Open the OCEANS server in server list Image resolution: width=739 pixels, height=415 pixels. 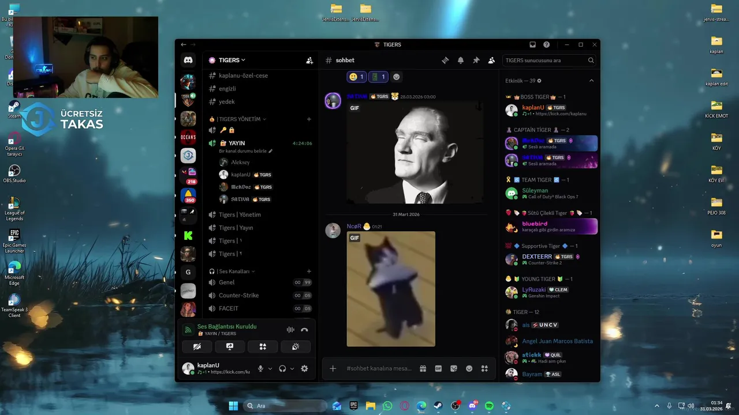tap(188, 137)
